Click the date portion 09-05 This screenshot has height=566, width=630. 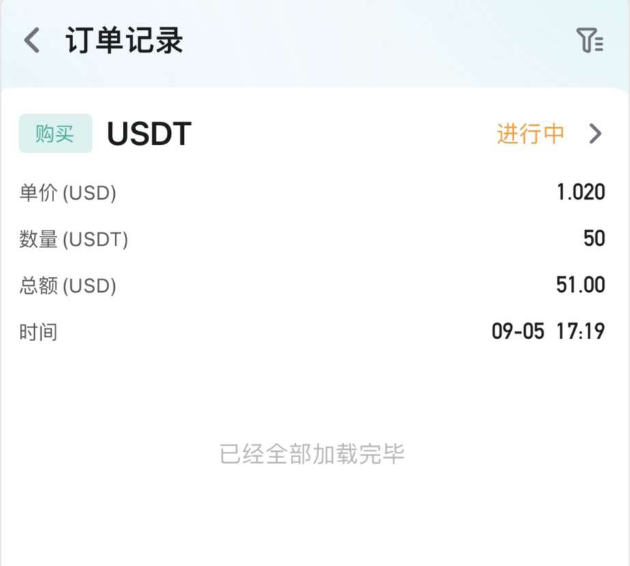click(x=518, y=332)
